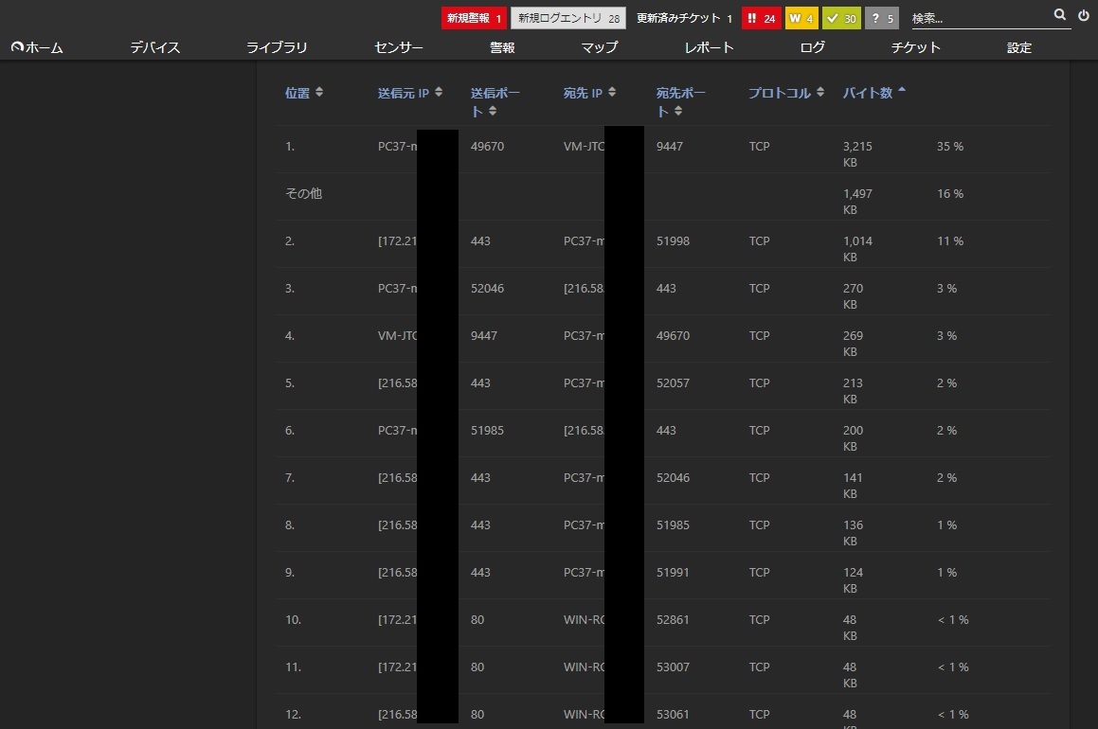The width and height of the screenshot is (1098, 729).
Task: Select the 3,215 KB byte value
Action: point(857,154)
